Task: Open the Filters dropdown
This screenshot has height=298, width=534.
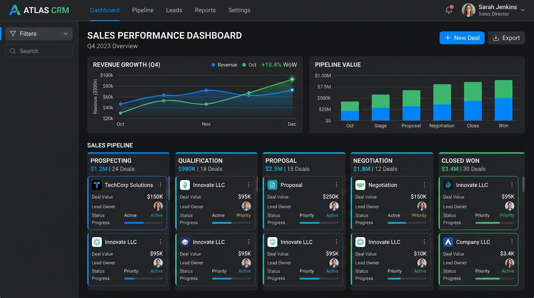Action: coord(39,34)
